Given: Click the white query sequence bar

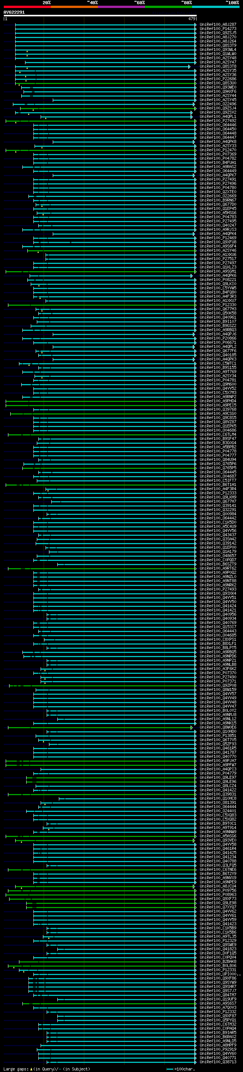Looking at the screenshot, I should (x=100, y=15).
